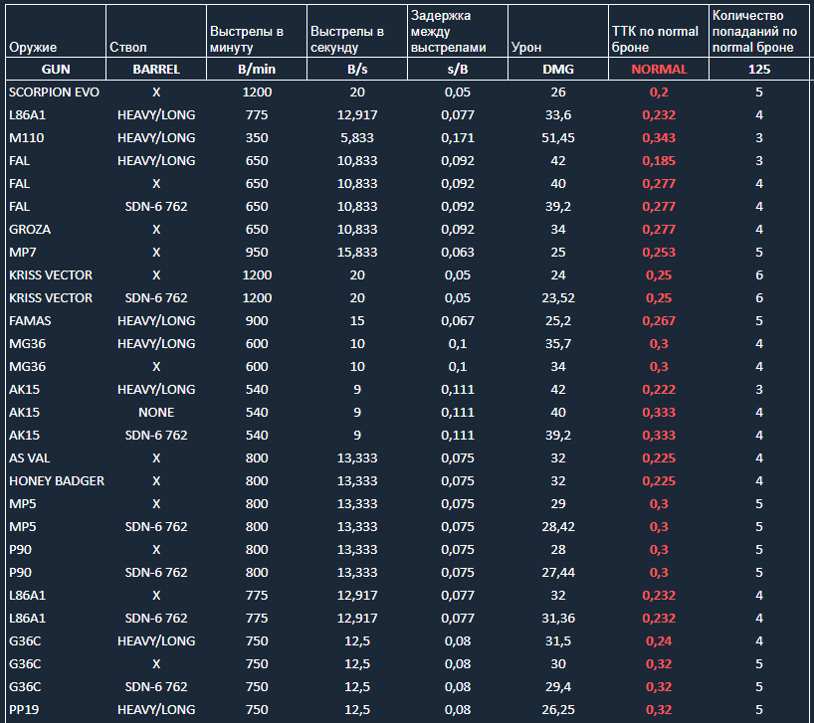Click the KRISS VECTOR SDN-6 762 barrel cell
Screen dimensions: 814x723
[x=156, y=298]
